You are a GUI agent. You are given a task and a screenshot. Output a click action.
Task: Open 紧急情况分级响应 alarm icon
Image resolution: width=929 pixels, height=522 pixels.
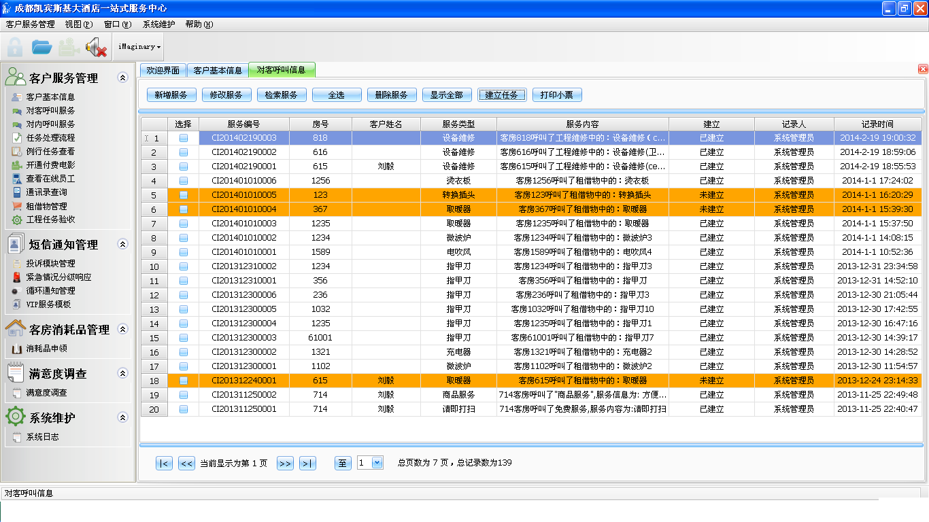(16, 277)
